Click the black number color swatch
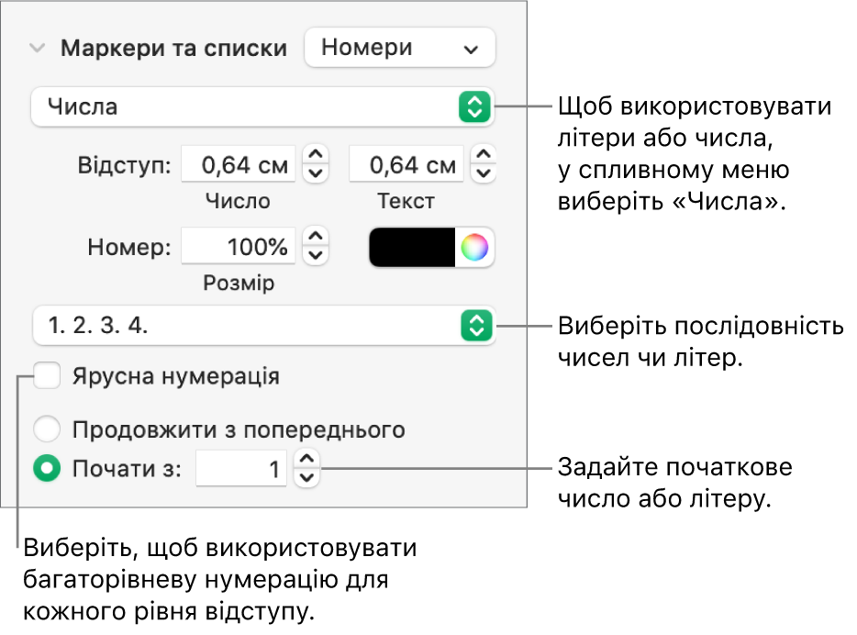This screenshot has width=857, height=635. pos(412,247)
